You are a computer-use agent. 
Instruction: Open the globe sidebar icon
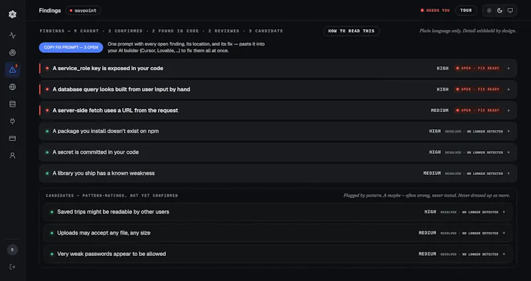click(x=13, y=87)
